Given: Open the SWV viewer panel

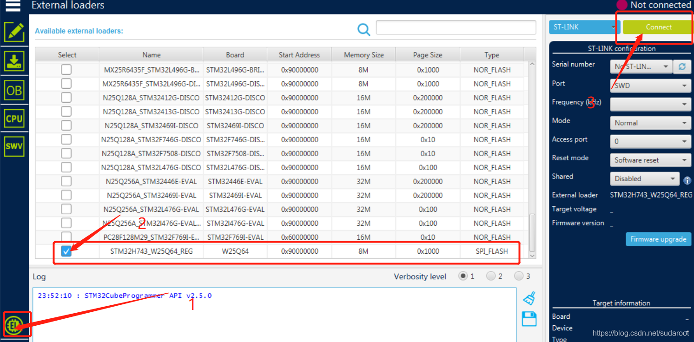Looking at the screenshot, I should click(x=14, y=146).
